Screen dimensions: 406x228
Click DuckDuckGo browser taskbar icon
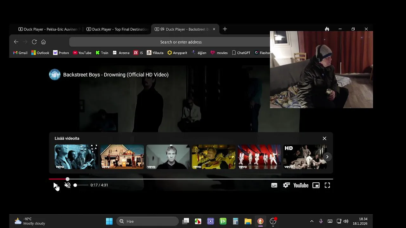tap(260, 221)
